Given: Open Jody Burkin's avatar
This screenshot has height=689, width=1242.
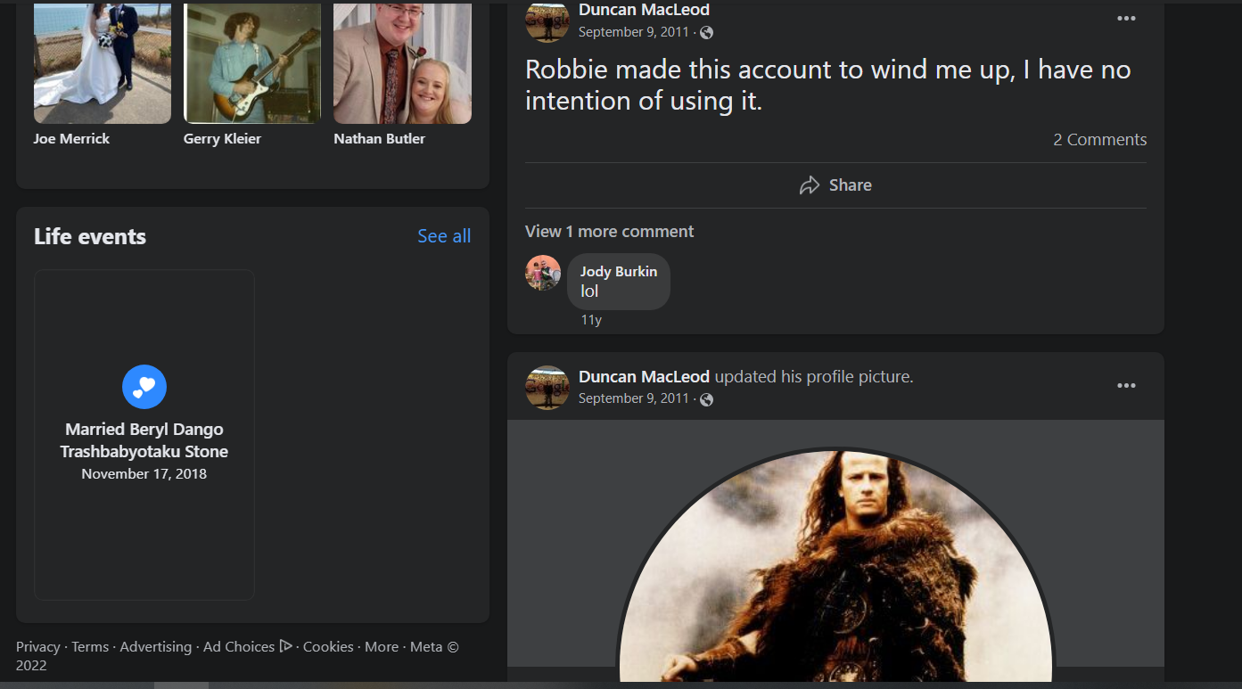Looking at the screenshot, I should point(543,273).
